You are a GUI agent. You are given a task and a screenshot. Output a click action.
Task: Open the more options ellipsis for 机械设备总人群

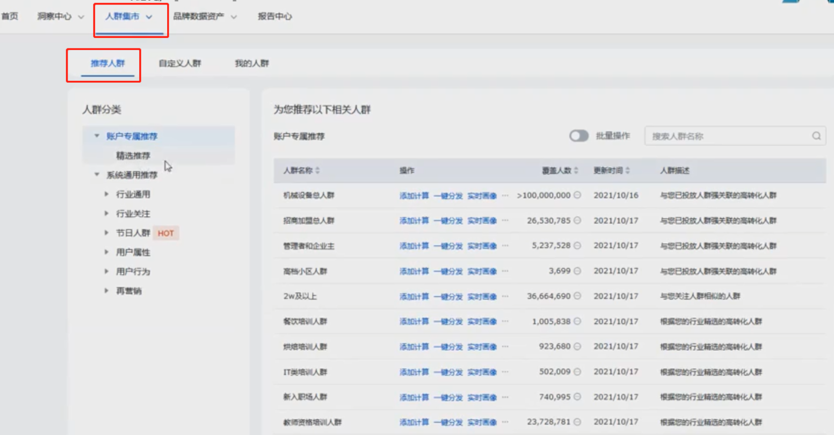click(505, 195)
